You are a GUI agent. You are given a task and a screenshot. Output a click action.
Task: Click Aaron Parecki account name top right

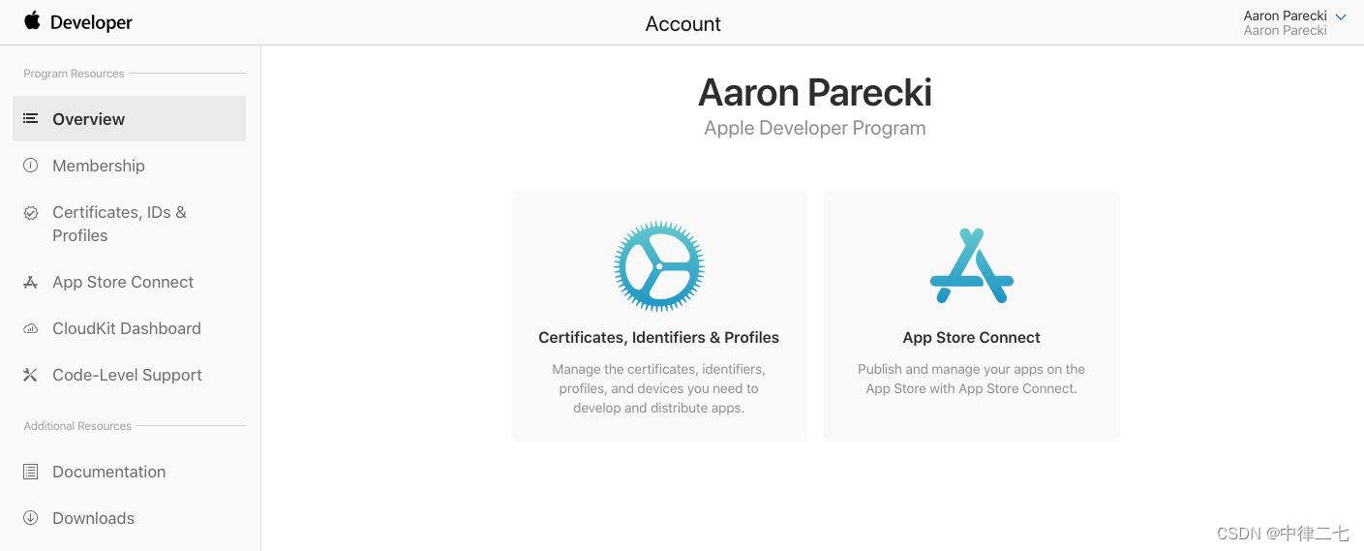pos(1285,15)
